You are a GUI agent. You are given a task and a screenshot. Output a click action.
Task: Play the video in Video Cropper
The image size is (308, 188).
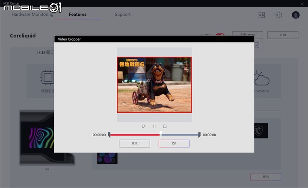[144, 126]
